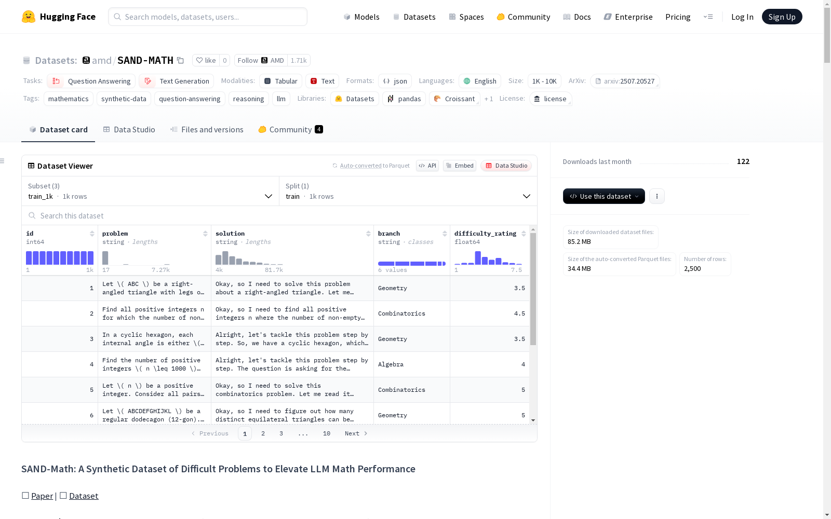Click the Embed button
831x519 pixels.
(460, 166)
